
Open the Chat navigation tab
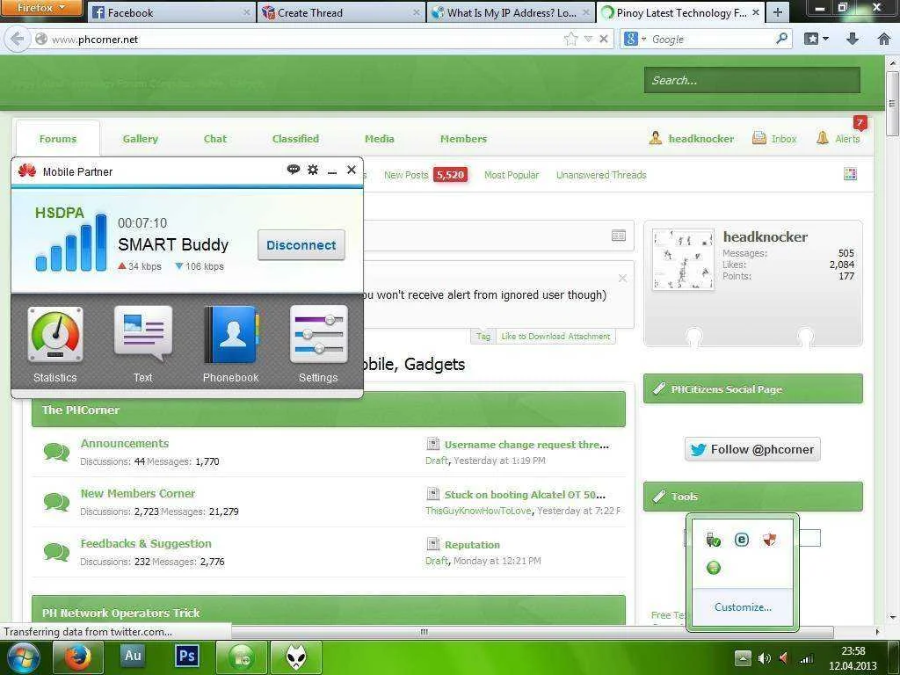[x=215, y=138]
